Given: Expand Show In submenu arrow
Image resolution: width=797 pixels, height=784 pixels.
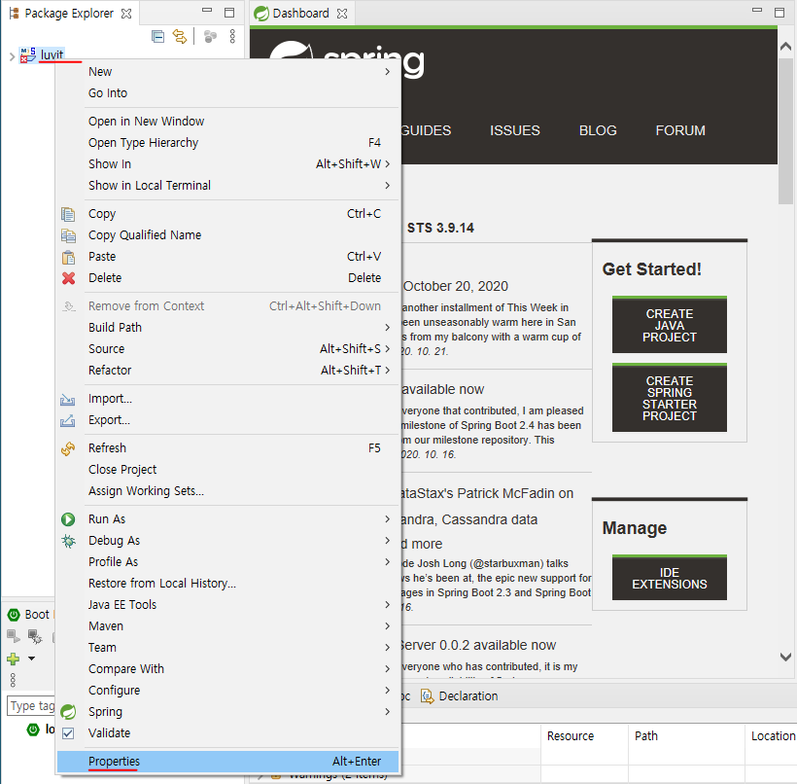Looking at the screenshot, I should tap(387, 163).
